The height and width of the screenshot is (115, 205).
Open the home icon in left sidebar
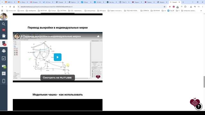(x=4, y=35)
